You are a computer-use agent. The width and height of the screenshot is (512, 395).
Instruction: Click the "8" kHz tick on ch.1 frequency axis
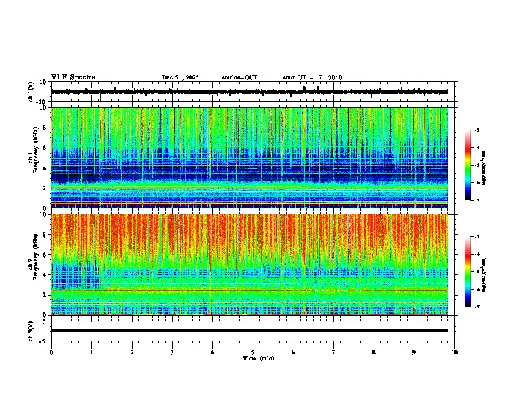(x=45, y=128)
